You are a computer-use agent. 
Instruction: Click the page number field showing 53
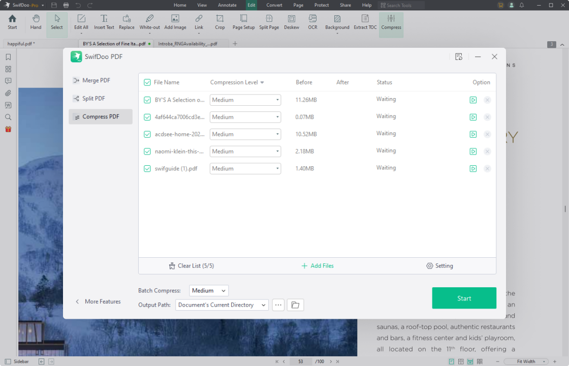(300, 361)
